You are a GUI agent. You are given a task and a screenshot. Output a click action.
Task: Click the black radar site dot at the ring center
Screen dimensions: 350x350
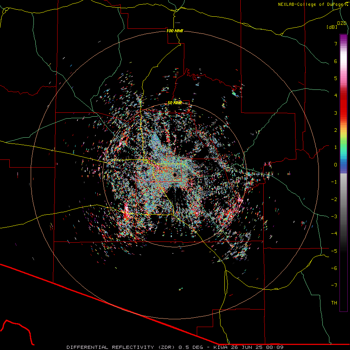tap(175, 175)
